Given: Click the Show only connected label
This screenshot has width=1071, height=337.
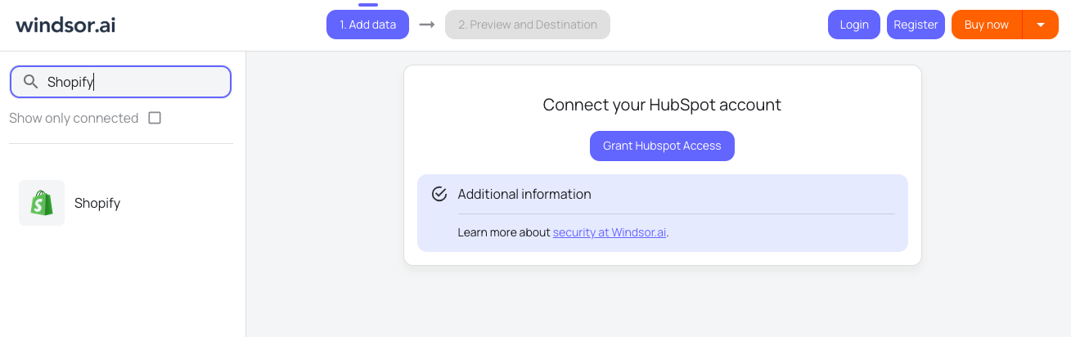Looking at the screenshot, I should [74, 118].
